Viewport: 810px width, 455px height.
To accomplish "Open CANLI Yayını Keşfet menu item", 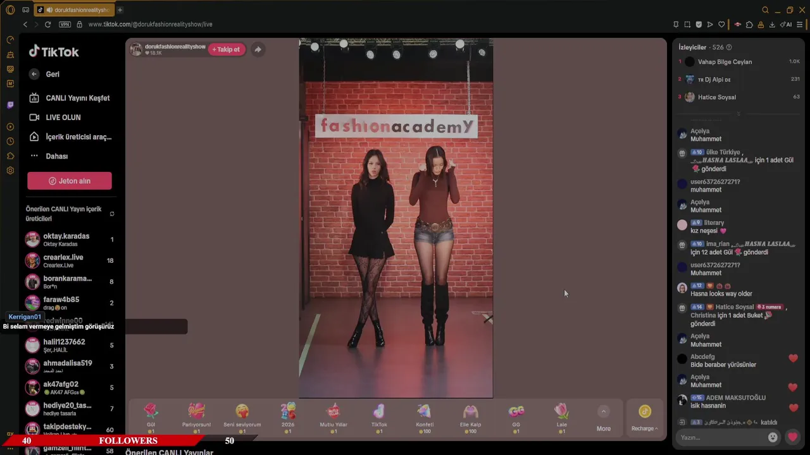I will [70, 98].
